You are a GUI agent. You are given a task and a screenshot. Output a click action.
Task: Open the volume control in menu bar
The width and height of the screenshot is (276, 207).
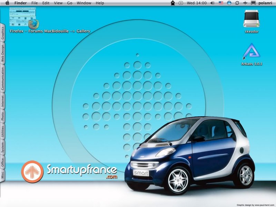click(213, 3)
